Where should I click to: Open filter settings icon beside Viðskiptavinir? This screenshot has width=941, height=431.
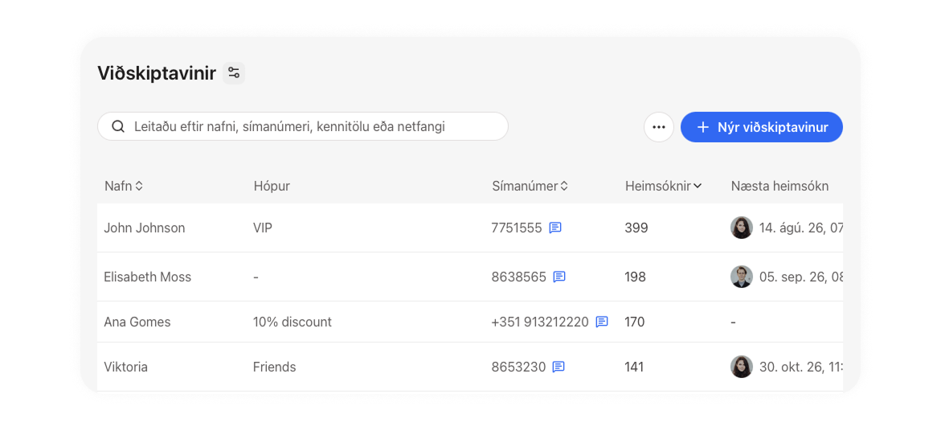pyautogui.click(x=234, y=73)
